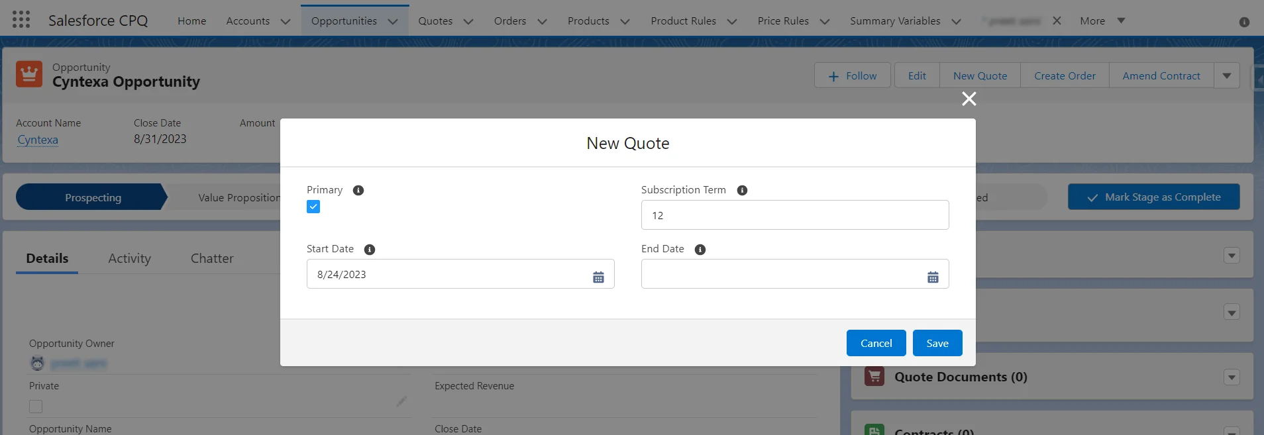
Task: Open the Products tab
Action: (x=588, y=21)
